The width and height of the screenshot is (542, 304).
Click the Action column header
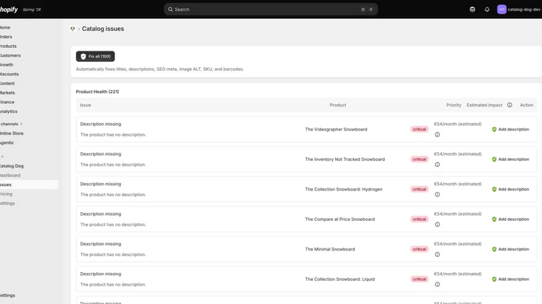click(x=526, y=105)
